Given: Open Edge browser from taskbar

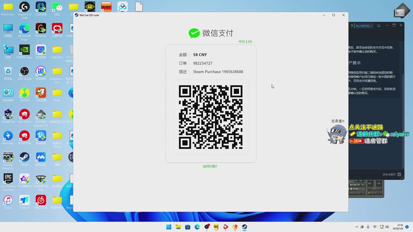Looking at the screenshot, I should 197,227.
